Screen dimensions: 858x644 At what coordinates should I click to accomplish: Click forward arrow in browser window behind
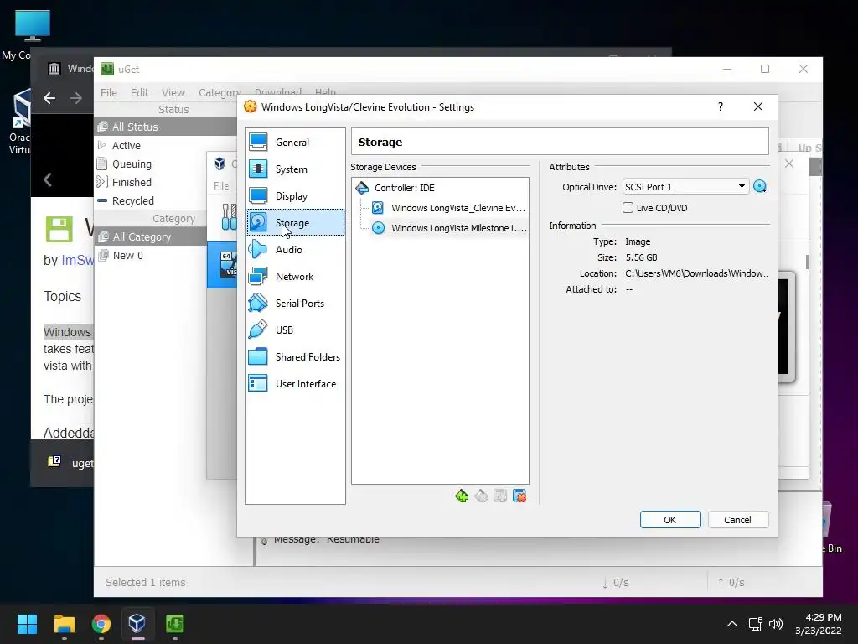(76, 98)
